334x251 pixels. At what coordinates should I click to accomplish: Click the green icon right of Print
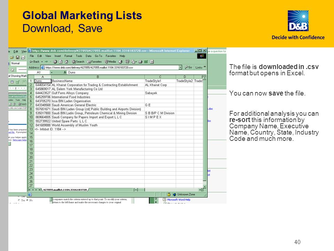[146, 62]
